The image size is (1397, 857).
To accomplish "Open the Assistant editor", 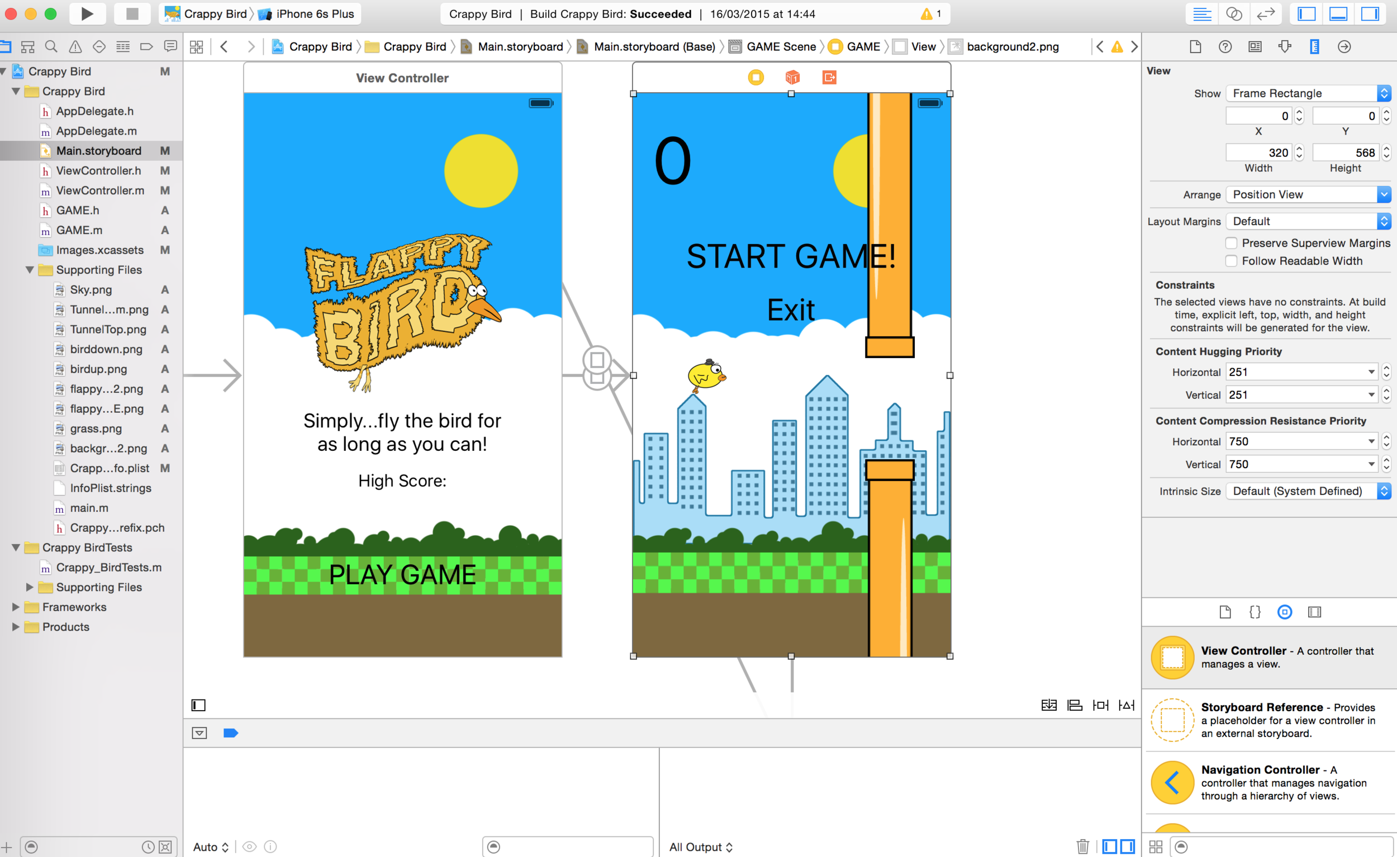I will pos(1234,13).
